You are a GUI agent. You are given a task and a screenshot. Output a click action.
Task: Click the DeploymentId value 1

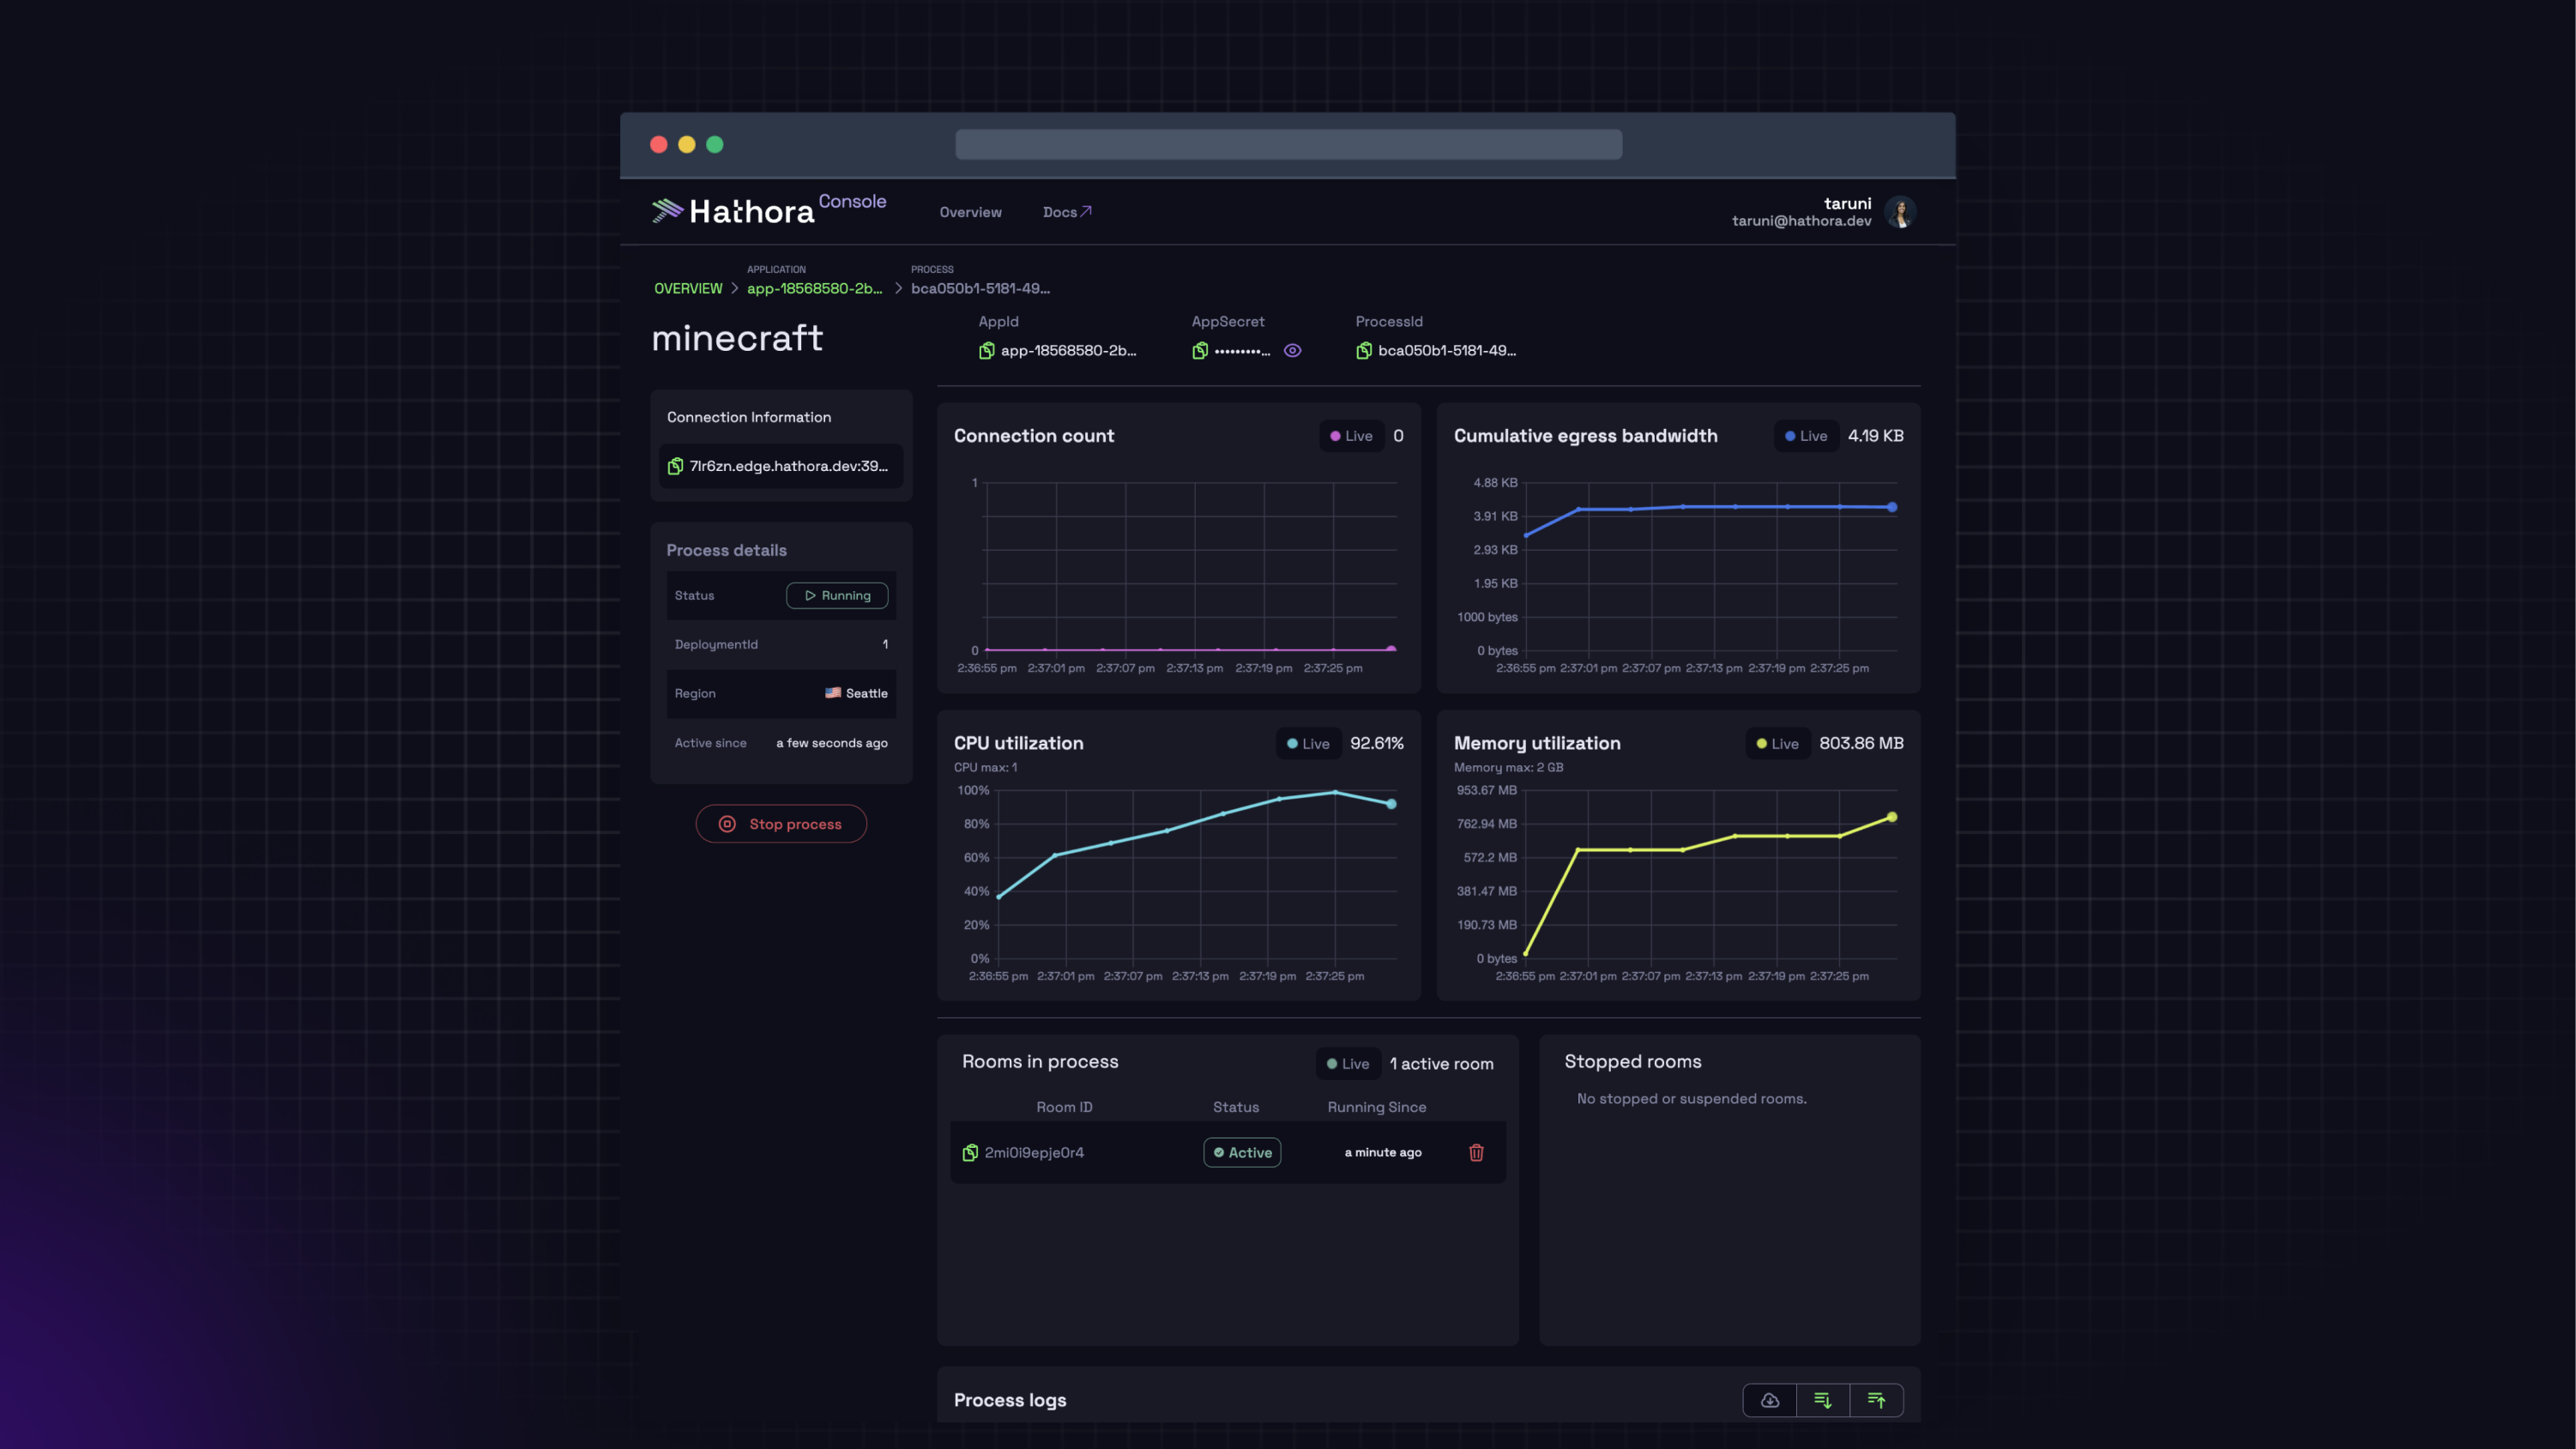point(885,644)
